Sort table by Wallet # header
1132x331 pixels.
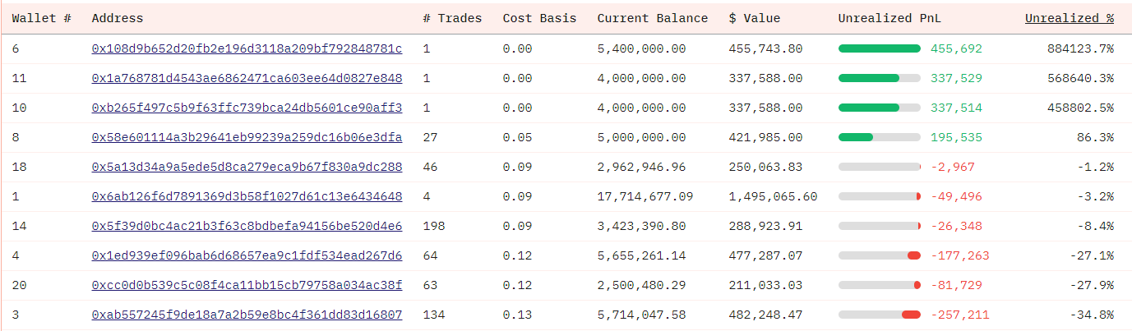click(40, 18)
